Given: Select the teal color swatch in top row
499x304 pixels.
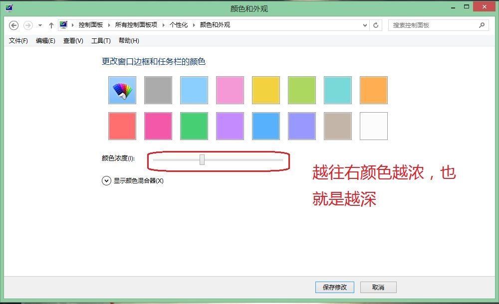Looking at the screenshot, I should 338,90.
